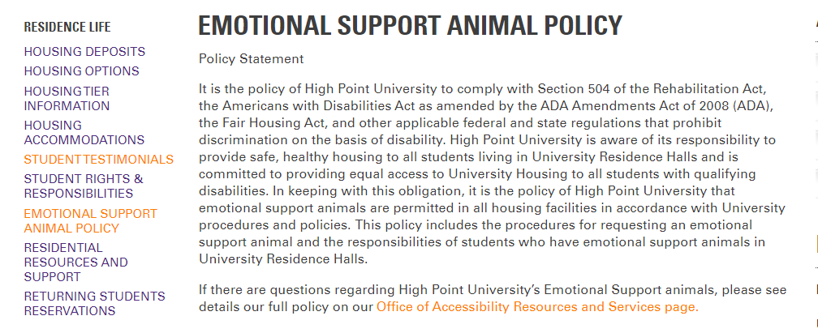Viewport: 818px width, 333px height.
Task: Click the Emotional Support Animal Policy page title
Action: (x=410, y=26)
